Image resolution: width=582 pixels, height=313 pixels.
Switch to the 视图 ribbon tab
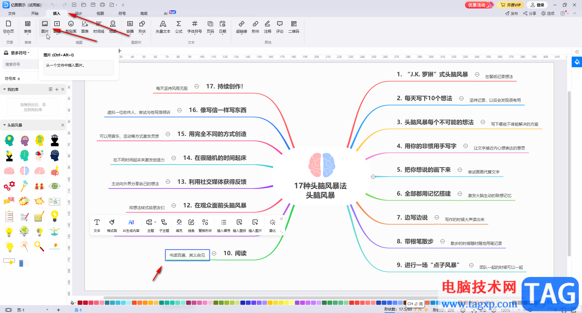click(100, 13)
